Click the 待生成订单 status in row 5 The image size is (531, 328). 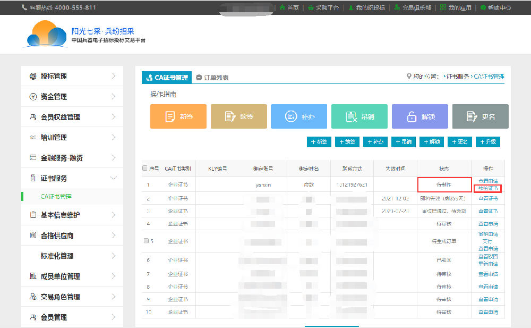(443, 241)
